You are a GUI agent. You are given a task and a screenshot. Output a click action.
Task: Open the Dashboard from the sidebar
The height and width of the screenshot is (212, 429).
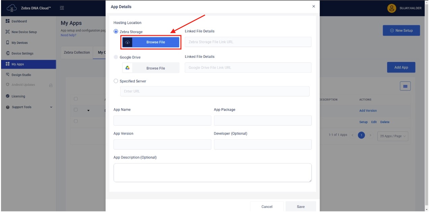[19, 21]
